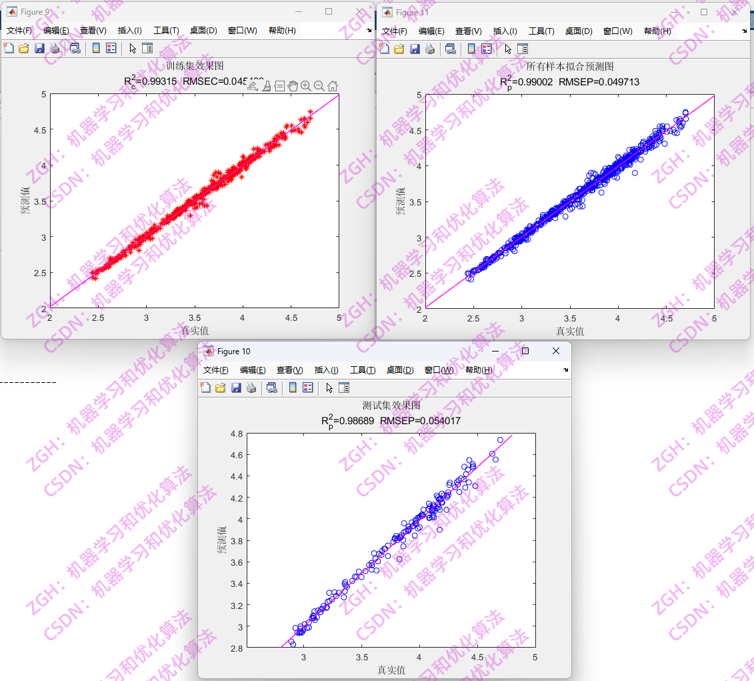The image size is (754, 681).
Task: Open 桌面(D) menu in Figure 9
Action: point(203,30)
